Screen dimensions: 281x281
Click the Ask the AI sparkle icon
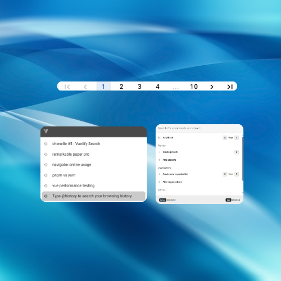(x=159, y=138)
